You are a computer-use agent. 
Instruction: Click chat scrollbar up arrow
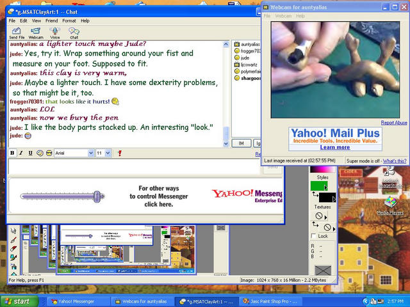[x=226, y=44]
